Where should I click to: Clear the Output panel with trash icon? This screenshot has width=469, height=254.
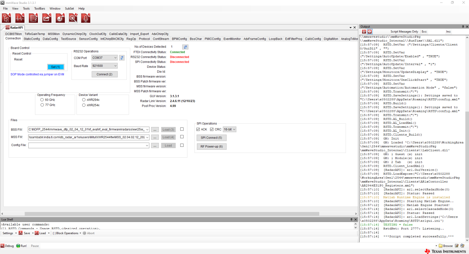pos(364,32)
